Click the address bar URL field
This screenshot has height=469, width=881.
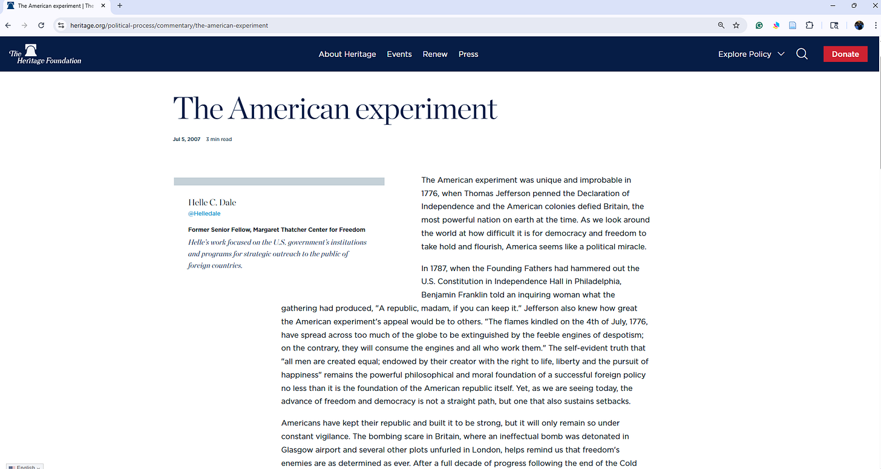pyautogui.click(x=387, y=25)
